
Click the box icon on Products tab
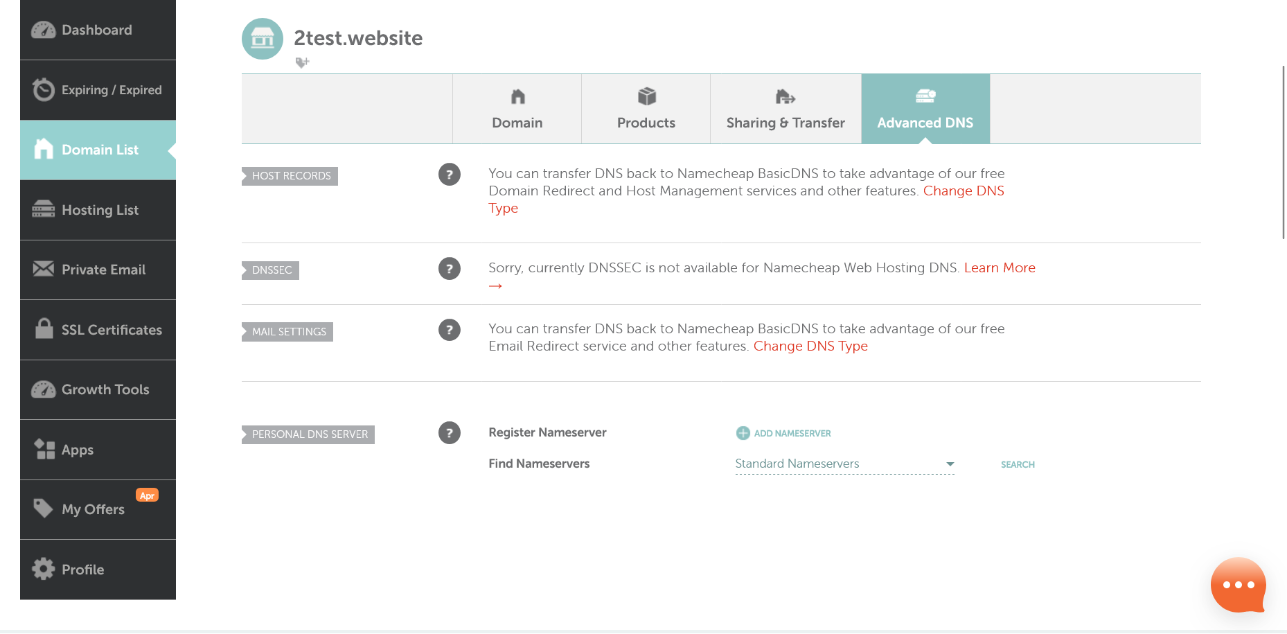646,96
